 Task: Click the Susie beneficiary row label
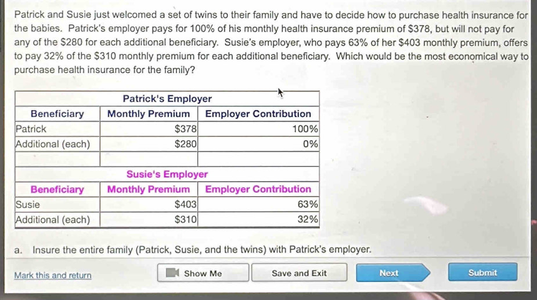pos(28,204)
